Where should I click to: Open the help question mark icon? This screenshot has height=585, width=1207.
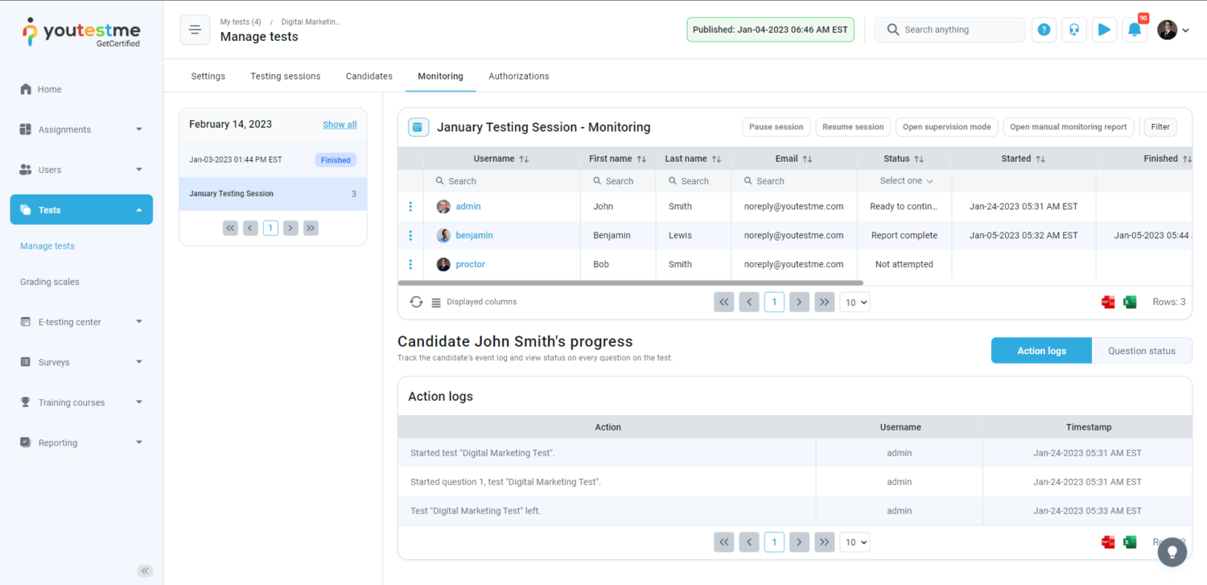coord(1044,30)
